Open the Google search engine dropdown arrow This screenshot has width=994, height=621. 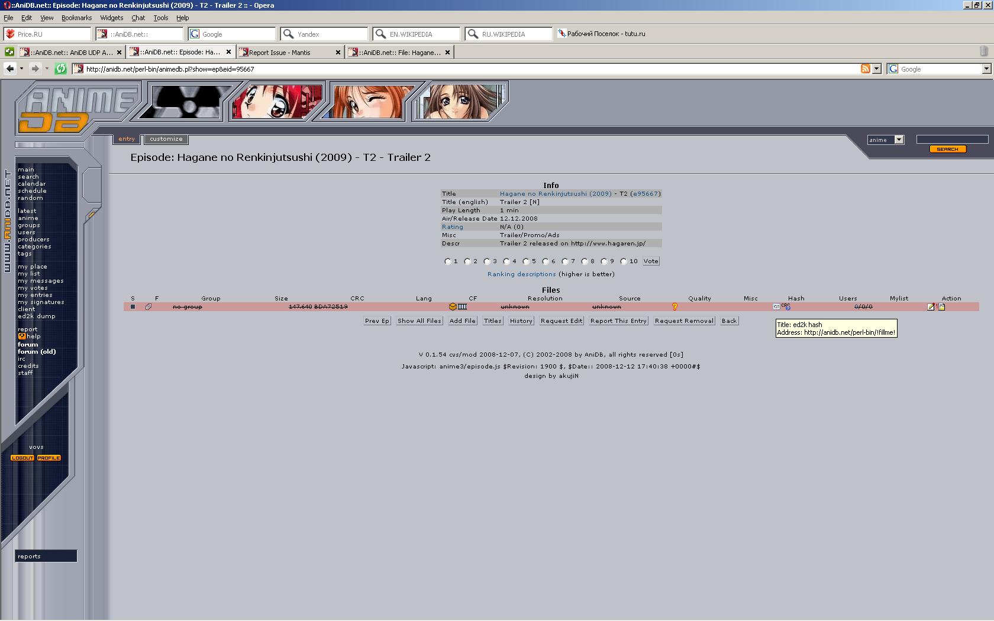point(986,69)
